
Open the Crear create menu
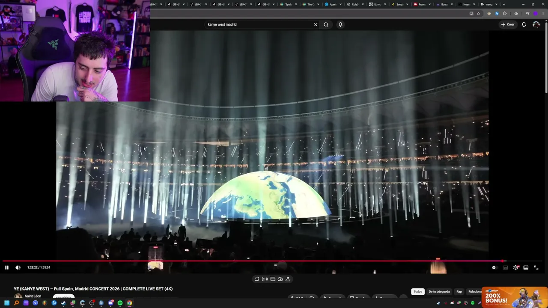(x=508, y=24)
